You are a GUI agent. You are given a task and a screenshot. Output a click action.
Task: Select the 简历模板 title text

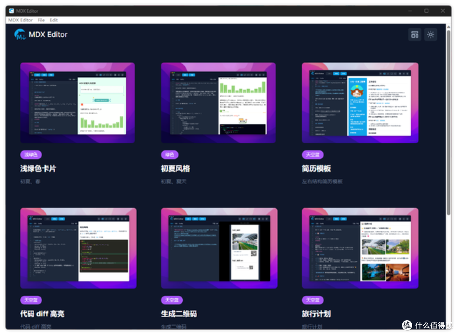pos(316,169)
